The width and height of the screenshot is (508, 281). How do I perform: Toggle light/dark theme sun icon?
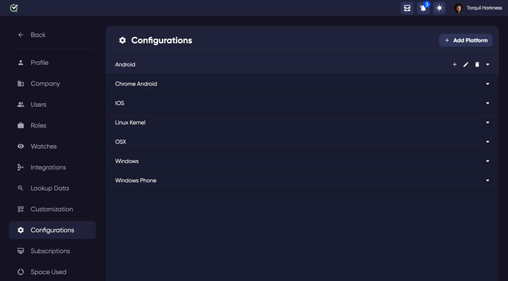pyautogui.click(x=439, y=8)
